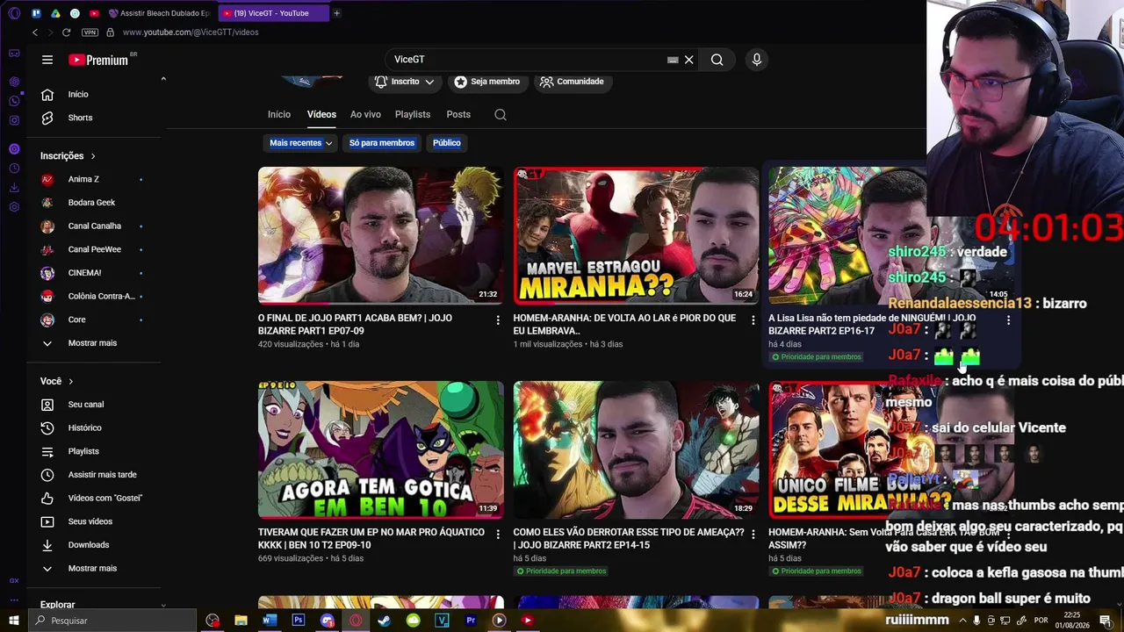Reload the current page
The image size is (1124, 632).
(66, 32)
